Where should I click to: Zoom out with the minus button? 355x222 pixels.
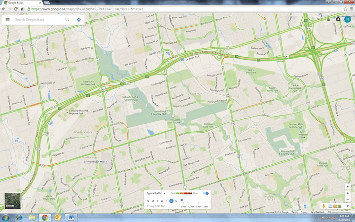pos(348,199)
